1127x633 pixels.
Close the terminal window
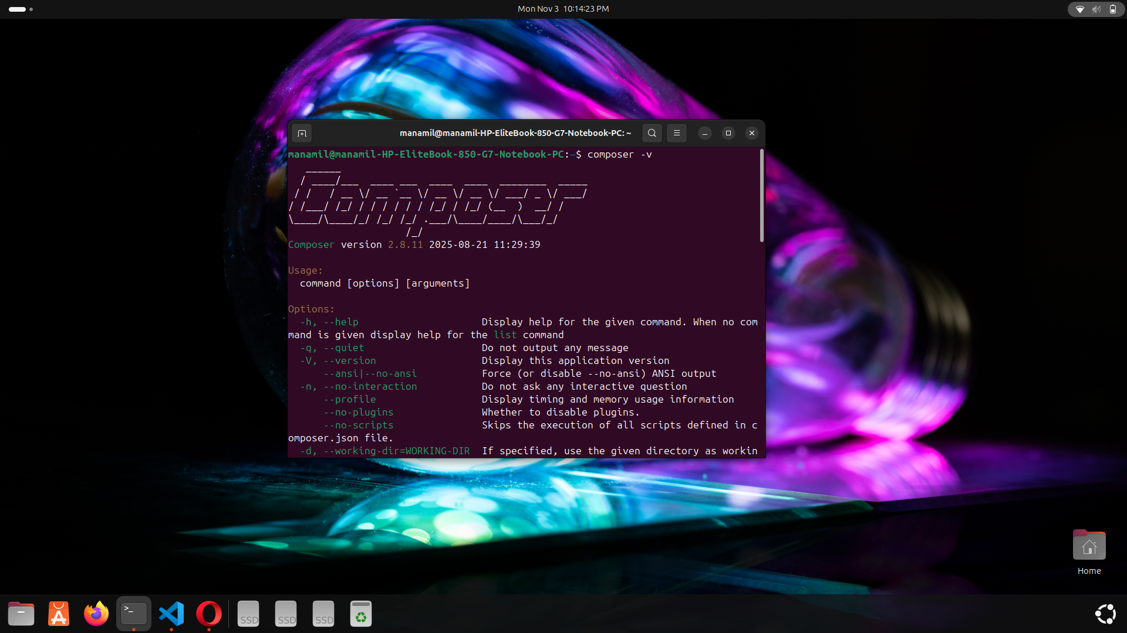751,133
